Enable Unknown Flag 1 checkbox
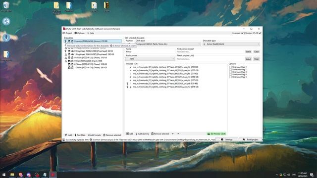 point(230,67)
